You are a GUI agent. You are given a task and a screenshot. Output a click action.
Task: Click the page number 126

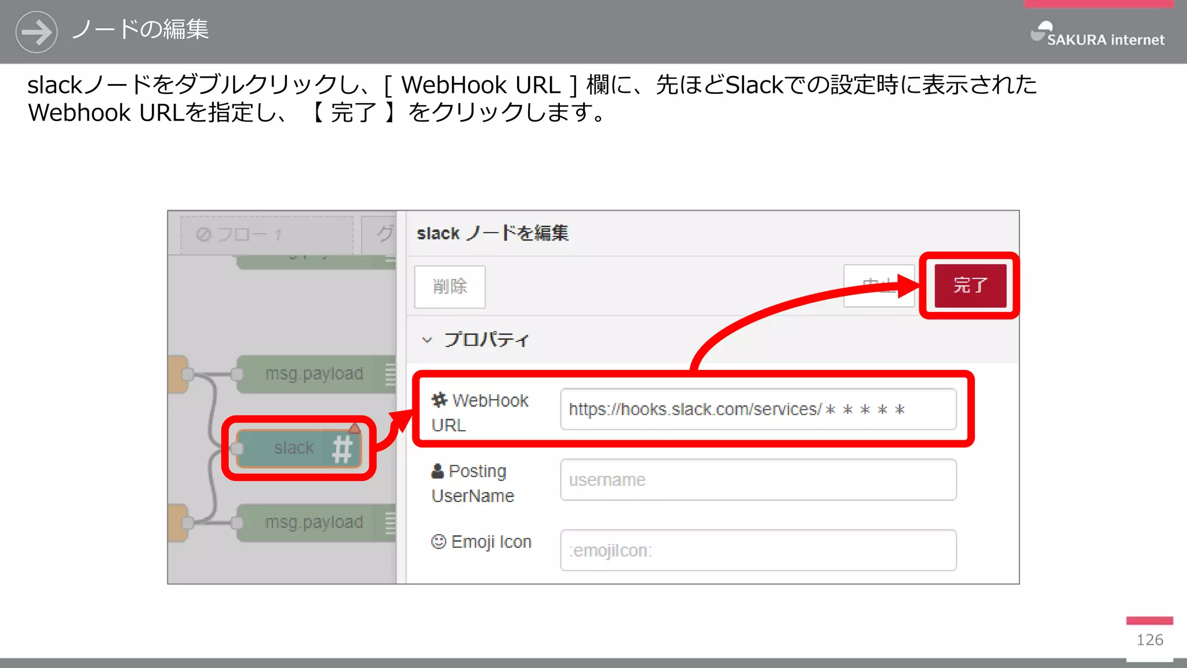[x=1150, y=640]
